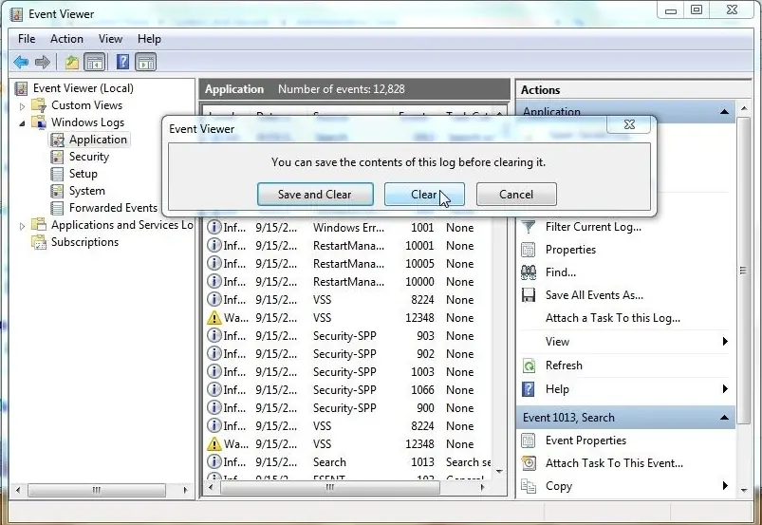Image resolution: width=762 pixels, height=525 pixels.
Task: Expand the Custom Views tree node
Action: coord(22,105)
